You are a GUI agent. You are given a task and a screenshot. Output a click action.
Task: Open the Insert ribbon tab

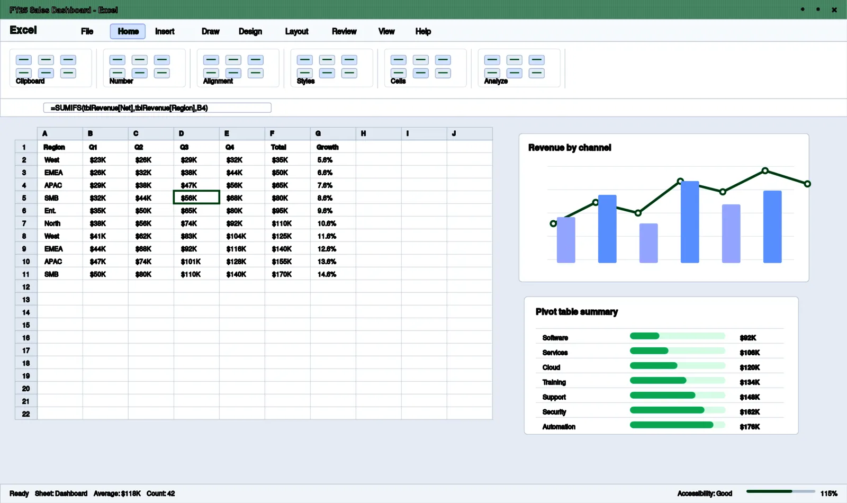point(165,31)
